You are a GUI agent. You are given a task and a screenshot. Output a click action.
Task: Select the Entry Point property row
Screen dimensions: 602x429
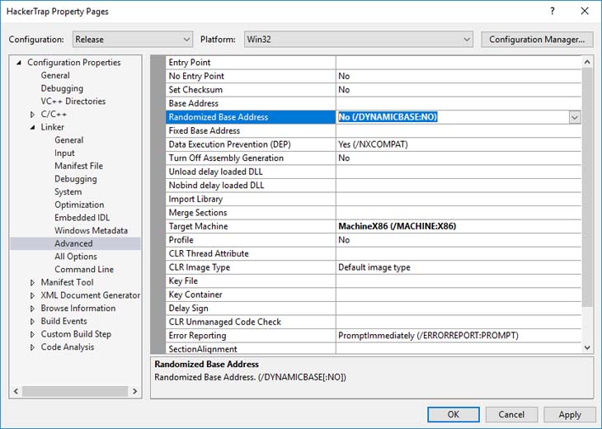coord(374,62)
